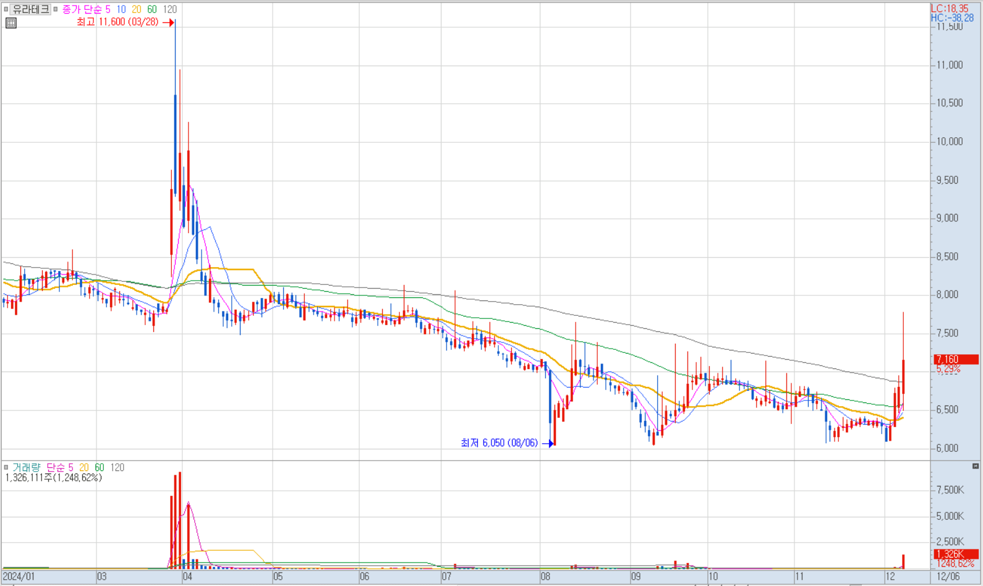Image resolution: width=983 pixels, height=586 pixels.
Task: Toggle the small square left of 유라테크
Action: pos(6,9)
